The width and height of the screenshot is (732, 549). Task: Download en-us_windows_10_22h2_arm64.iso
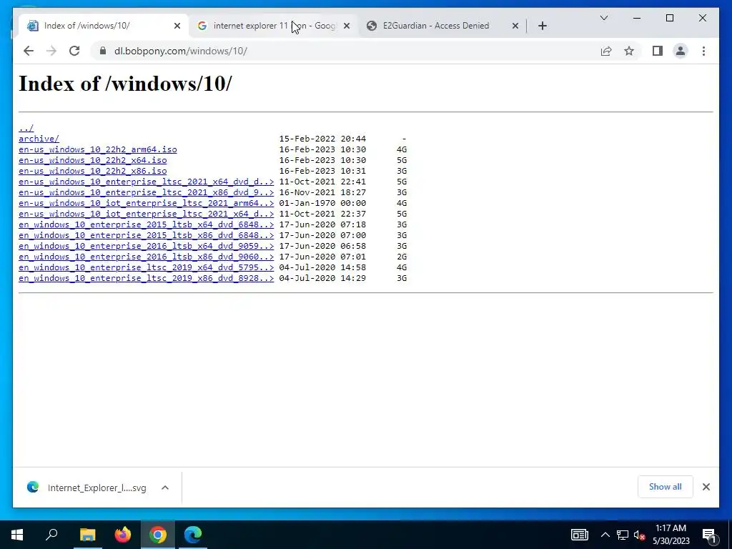pos(97,149)
